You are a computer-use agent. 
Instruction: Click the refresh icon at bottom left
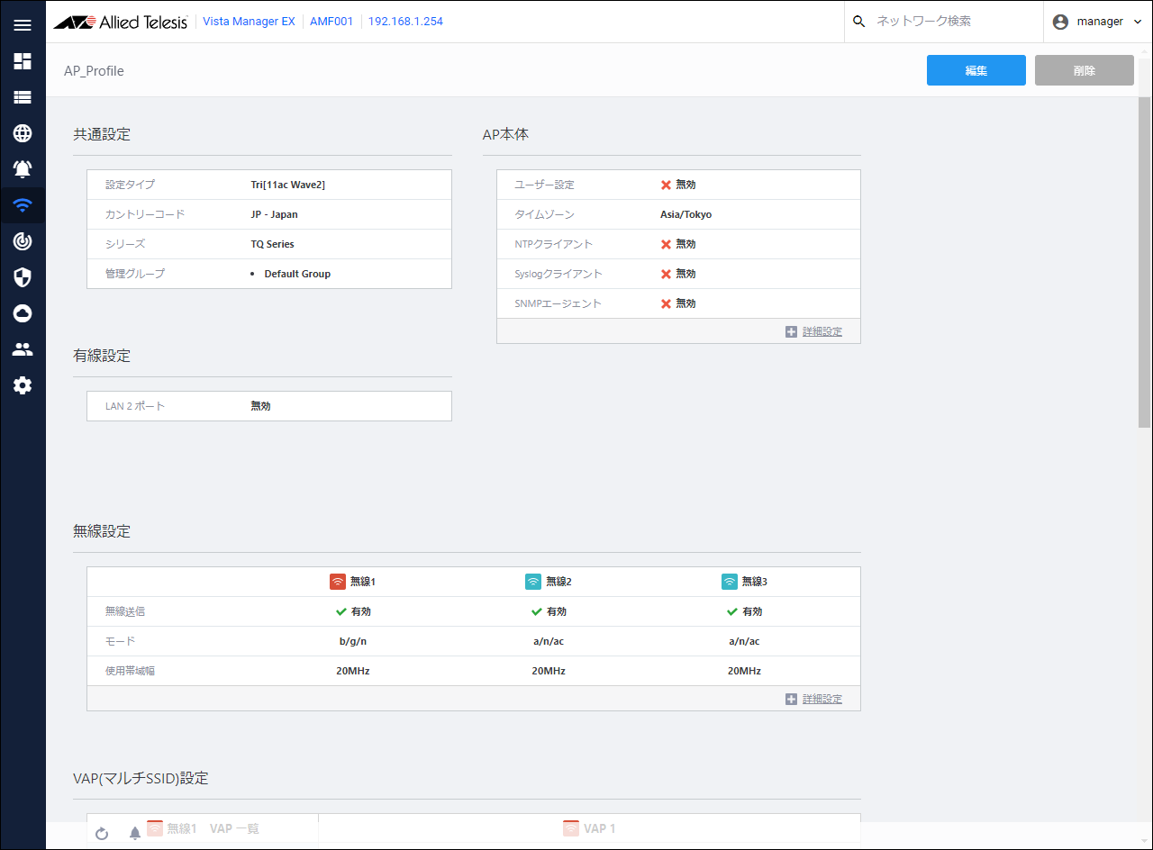tap(102, 834)
